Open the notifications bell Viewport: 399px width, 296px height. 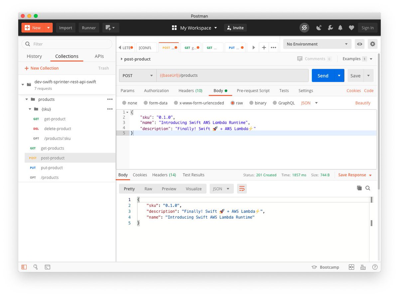pyautogui.click(x=340, y=28)
